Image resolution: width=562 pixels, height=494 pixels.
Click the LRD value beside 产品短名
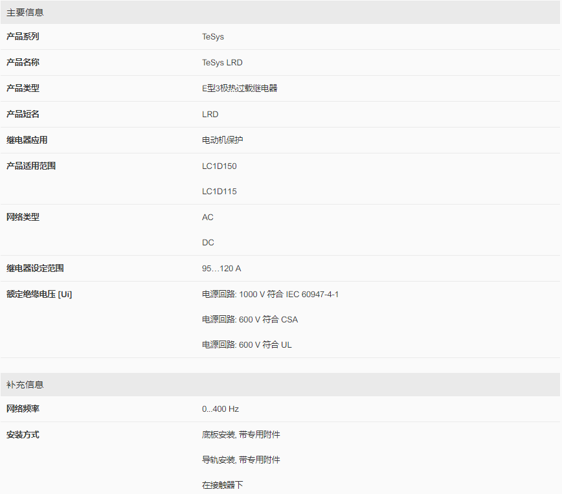pyautogui.click(x=210, y=115)
